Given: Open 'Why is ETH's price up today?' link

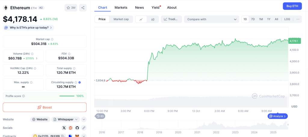Looking at the screenshot, I should pyautogui.click(x=29, y=28).
